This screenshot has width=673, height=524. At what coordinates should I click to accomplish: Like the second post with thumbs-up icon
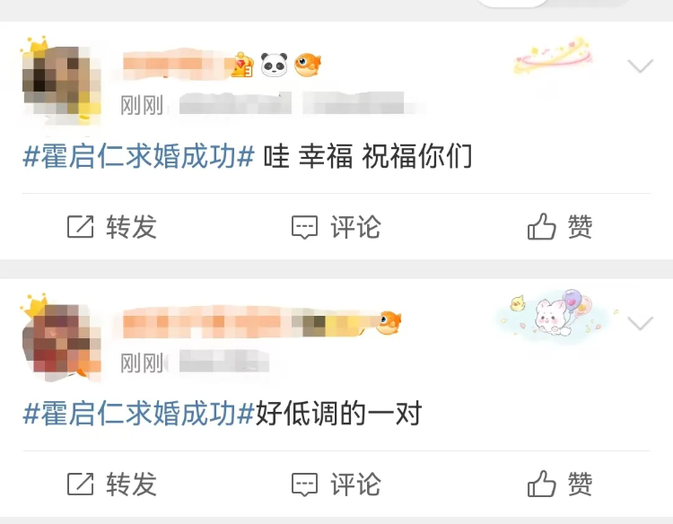click(x=542, y=484)
